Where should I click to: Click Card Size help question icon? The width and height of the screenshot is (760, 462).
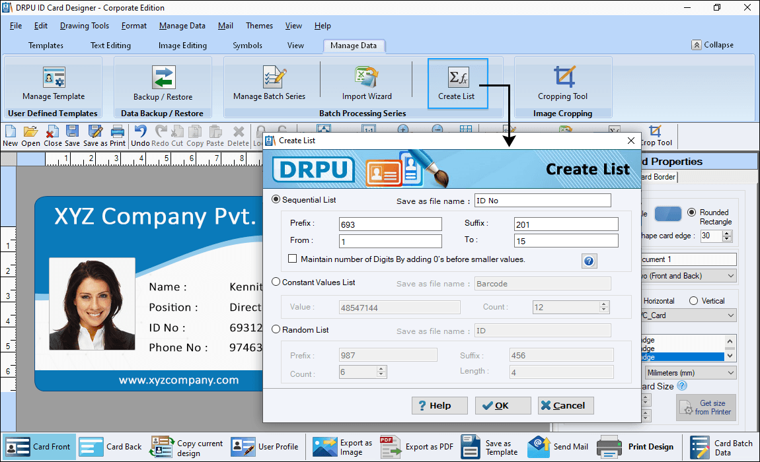[682, 385]
